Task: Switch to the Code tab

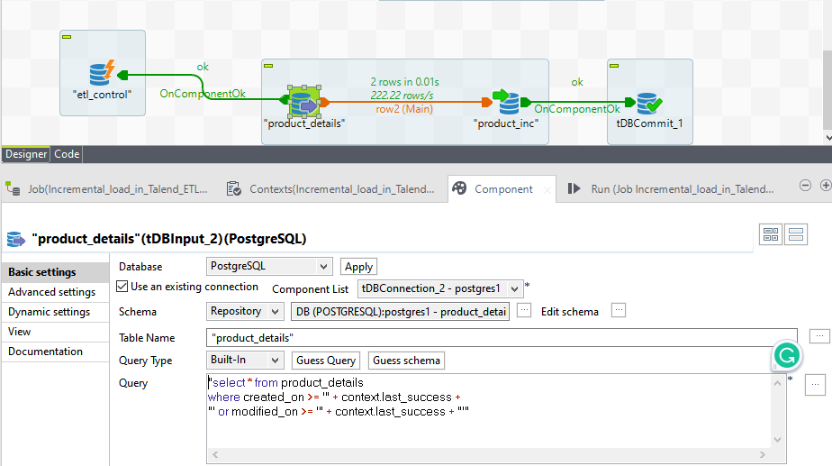Action: coord(67,154)
